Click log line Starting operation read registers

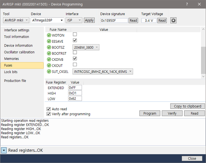25,121
